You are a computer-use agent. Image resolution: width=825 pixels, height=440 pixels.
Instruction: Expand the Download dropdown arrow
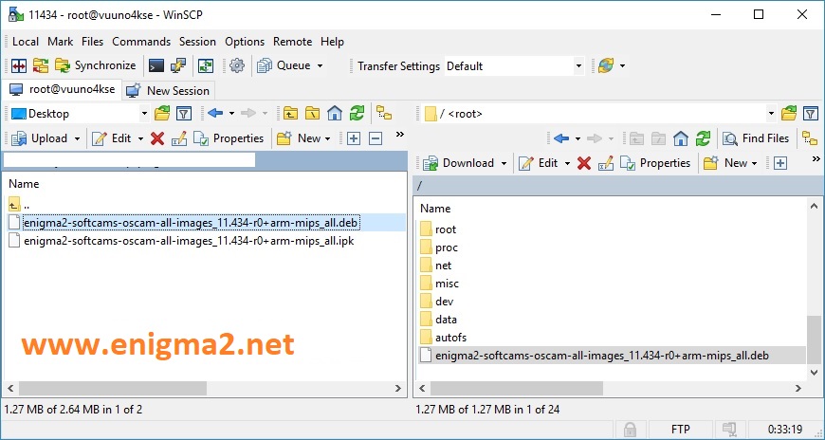click(504, 164)
